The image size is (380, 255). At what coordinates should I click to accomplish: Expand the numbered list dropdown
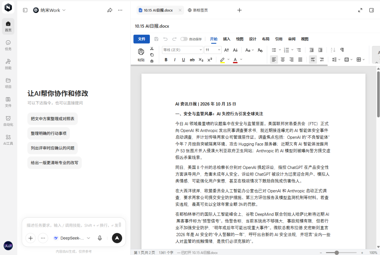[x=292, y=50]
